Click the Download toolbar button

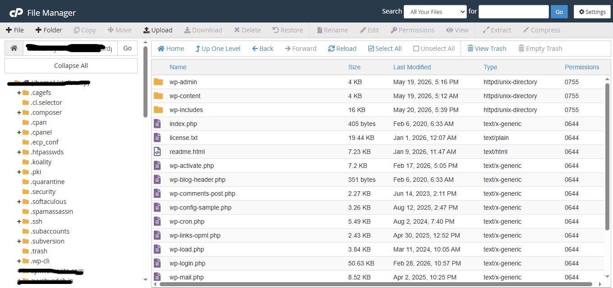tap(203, 30)
